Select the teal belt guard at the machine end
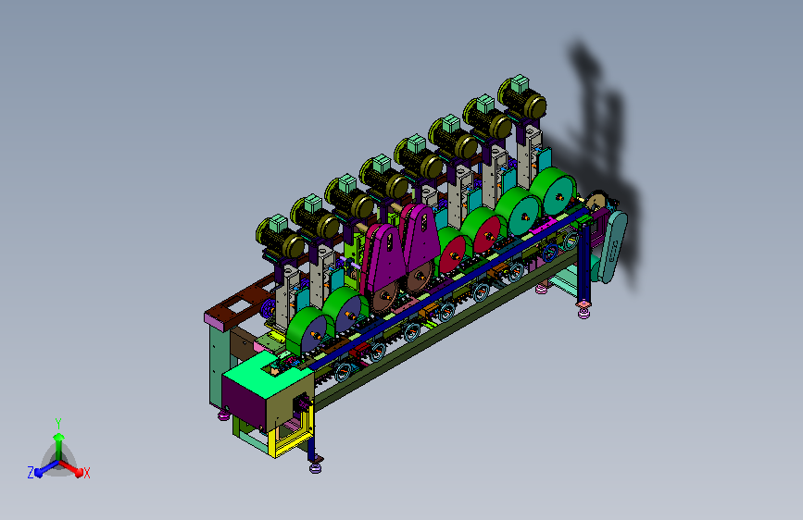This screenshot has width=803, height=520. tap(612, 247)
